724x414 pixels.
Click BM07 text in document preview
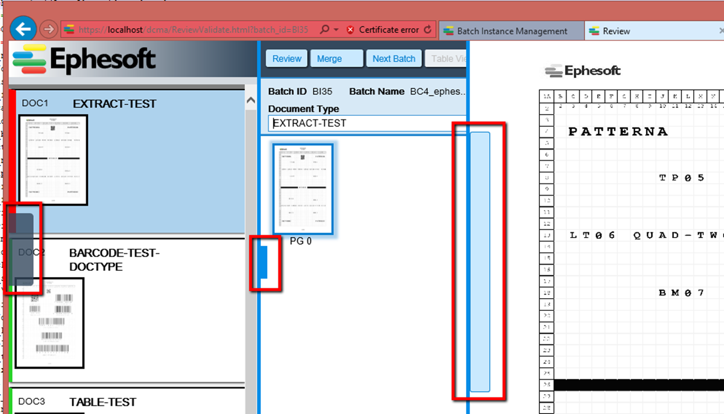[682, 293]
